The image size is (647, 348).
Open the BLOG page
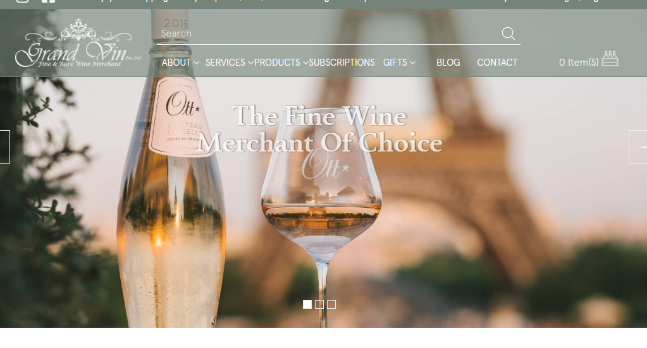[x=448, y=63]
